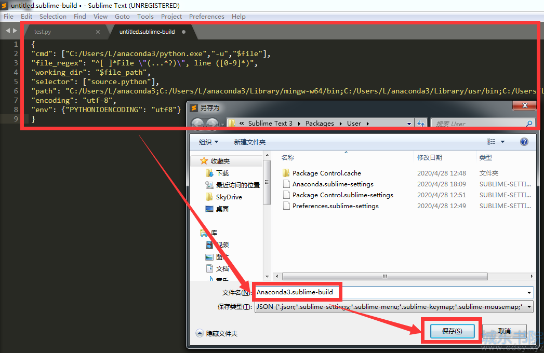
Task: Open the Edit menu
Action: (26, 16)
